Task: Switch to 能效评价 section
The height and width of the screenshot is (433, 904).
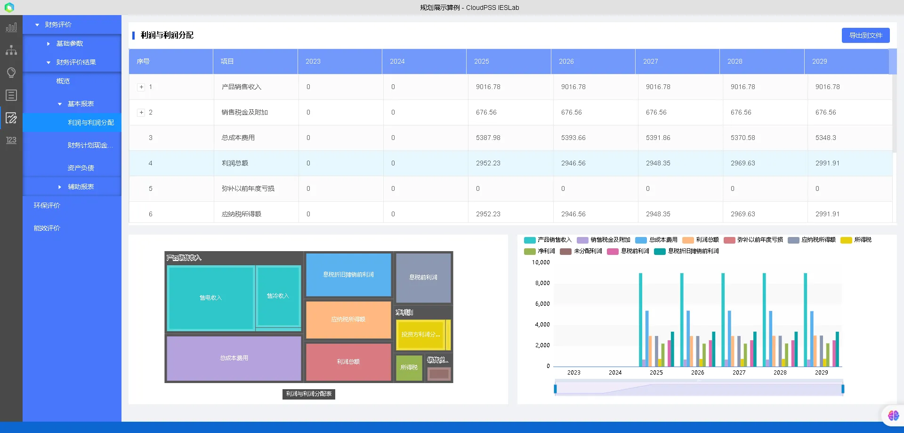Action: click(x=47, y=228)
